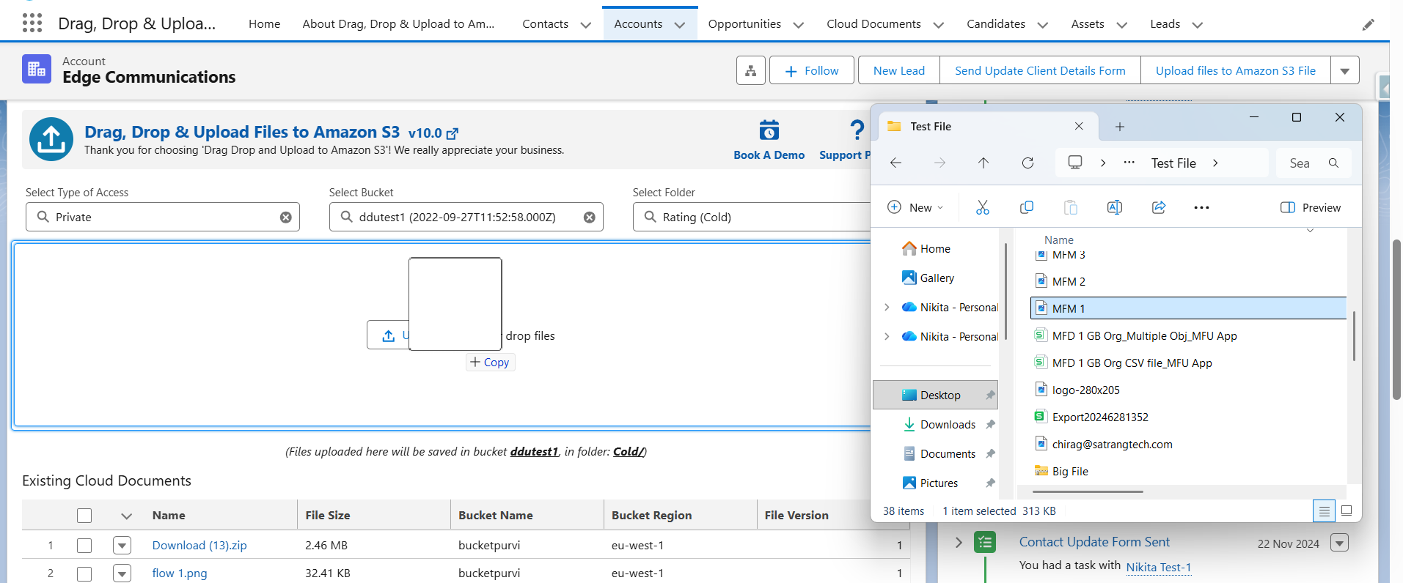Click the Copy icon in Explorer toolbar
1403x583 pixels.
(x=1027, y=207)
